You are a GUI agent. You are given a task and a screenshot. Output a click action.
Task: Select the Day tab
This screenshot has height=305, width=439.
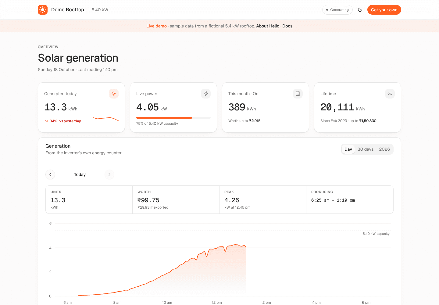348,149
